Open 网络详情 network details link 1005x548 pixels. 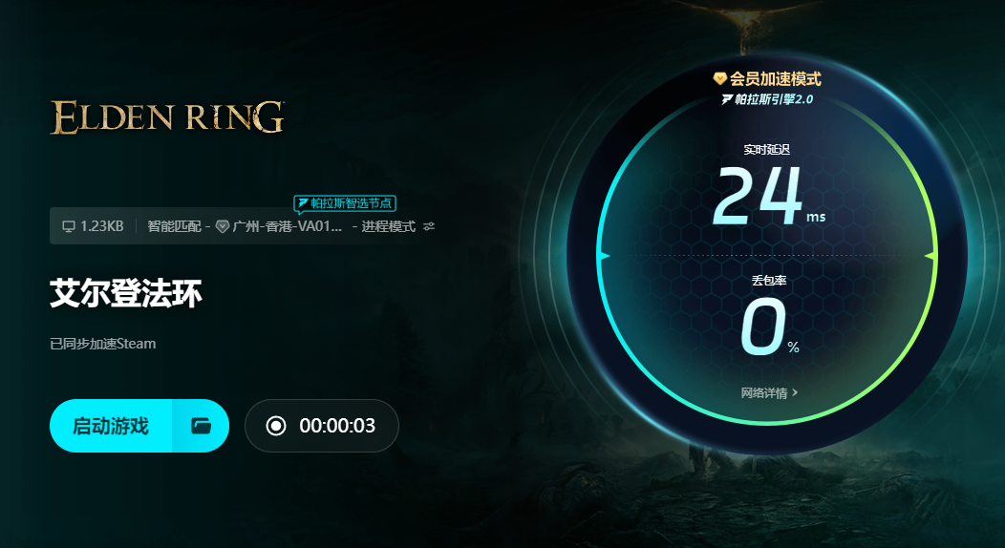pos(764,393)
